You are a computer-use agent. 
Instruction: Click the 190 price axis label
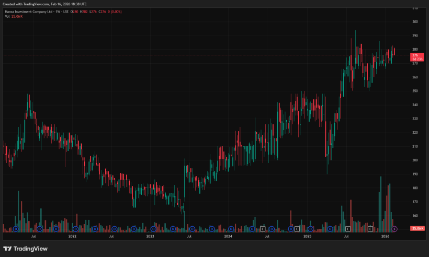tap(415, 174)
